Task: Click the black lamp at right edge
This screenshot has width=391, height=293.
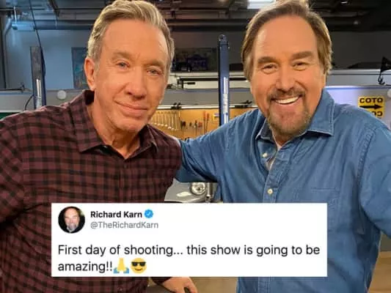Action: coord(384,71)
